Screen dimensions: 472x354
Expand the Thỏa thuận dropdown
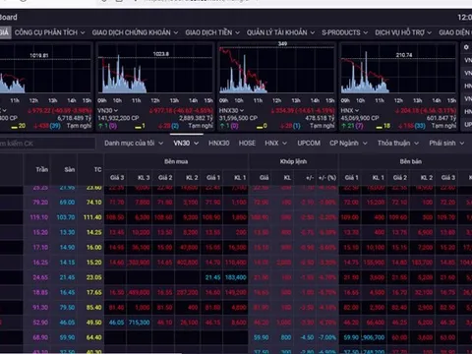[398, 144]
